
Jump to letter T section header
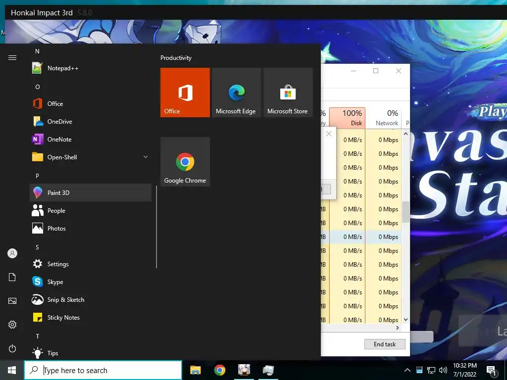pos(38,336)
